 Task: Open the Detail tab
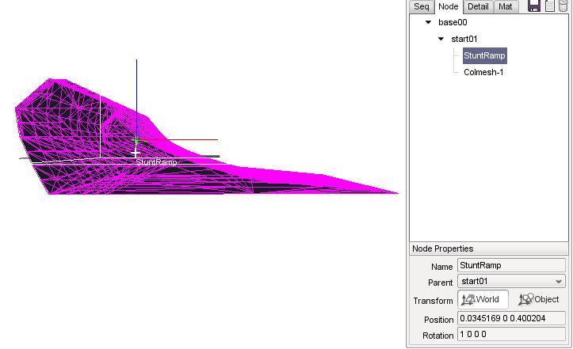click(x=478, y=6)
